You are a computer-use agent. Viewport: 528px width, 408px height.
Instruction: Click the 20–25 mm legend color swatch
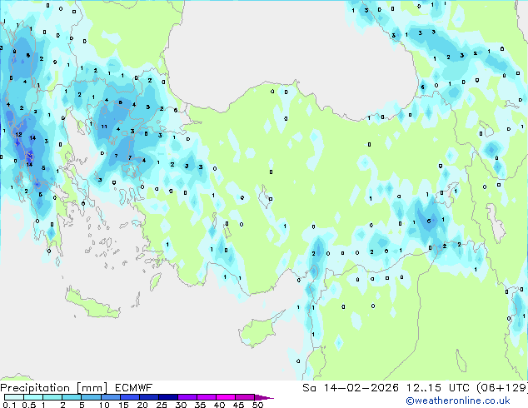click(x=148, y=397)
